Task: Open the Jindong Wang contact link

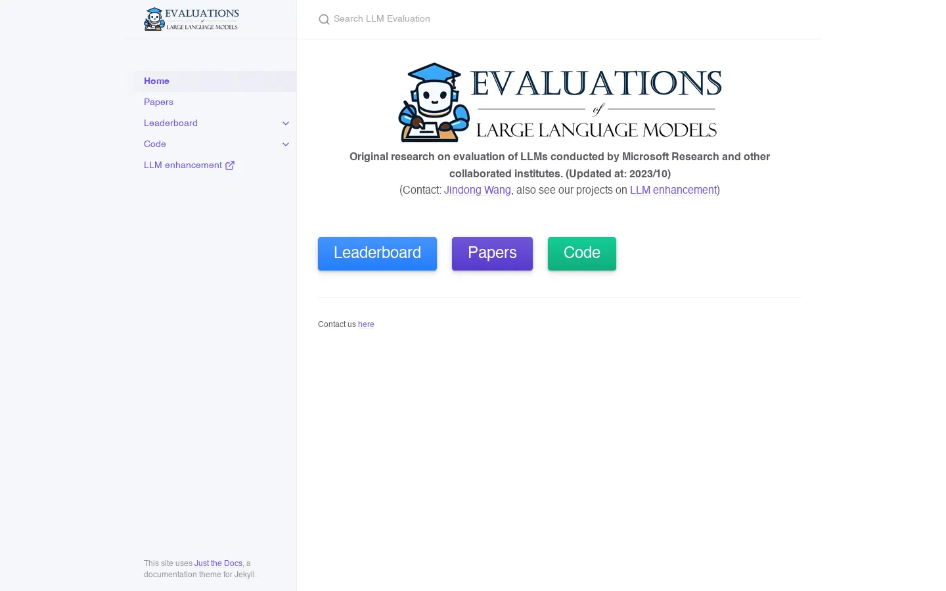Action: tap(478, 190)
